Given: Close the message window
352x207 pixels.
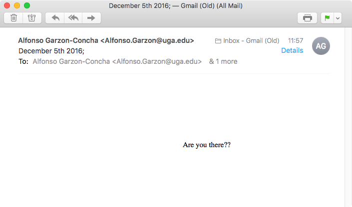Looking at the screenshot, I should click(x=7, y=5).
